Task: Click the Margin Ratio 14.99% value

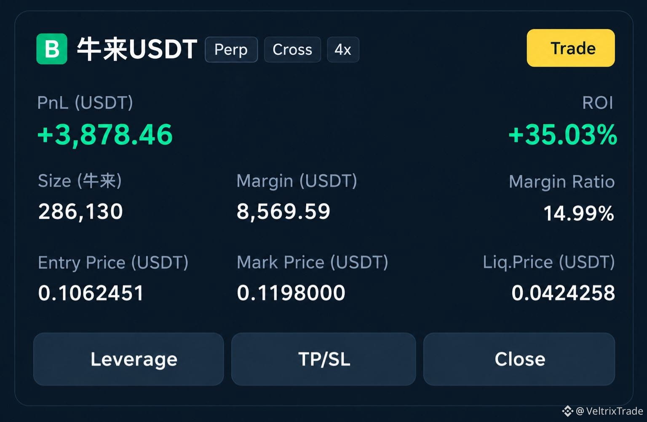Action: point(579,213)
